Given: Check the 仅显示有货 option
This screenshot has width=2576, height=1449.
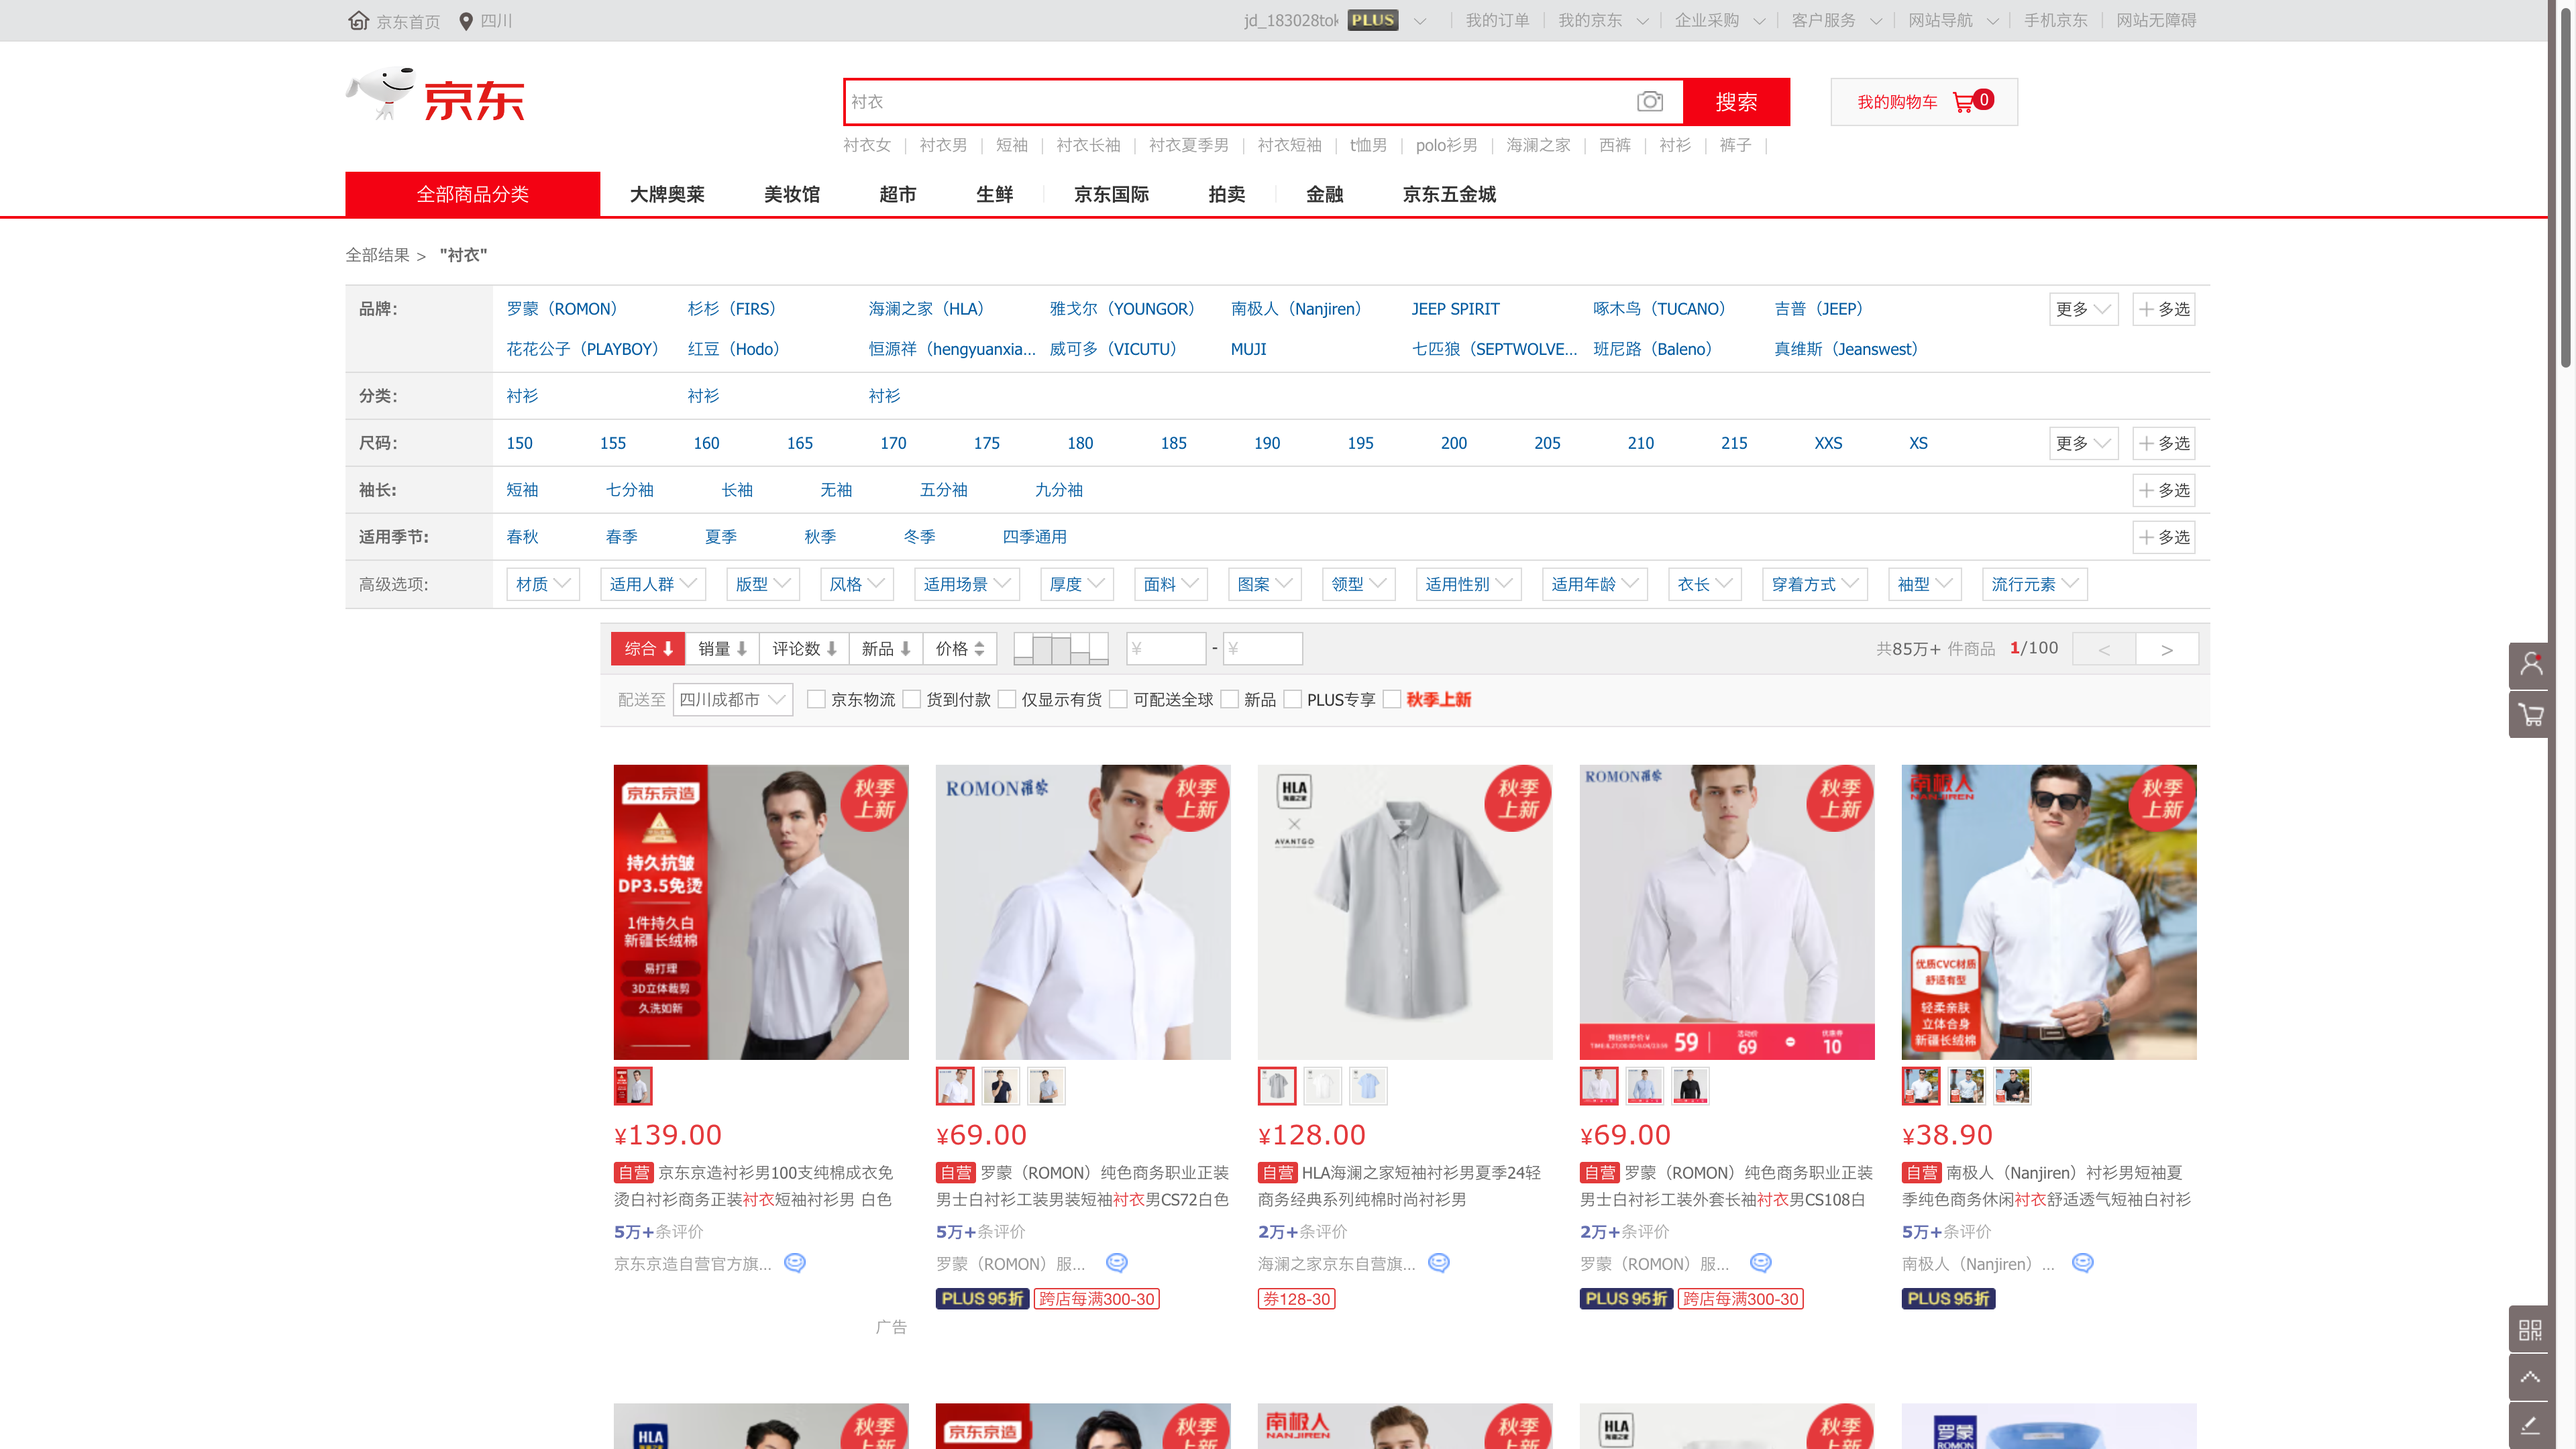Looking at the screenshot, I should coord(1007,699).
